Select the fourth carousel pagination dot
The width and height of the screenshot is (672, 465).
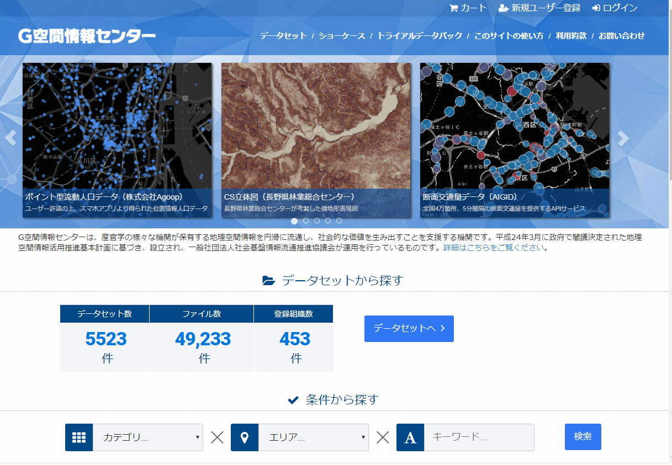(327, 221)
